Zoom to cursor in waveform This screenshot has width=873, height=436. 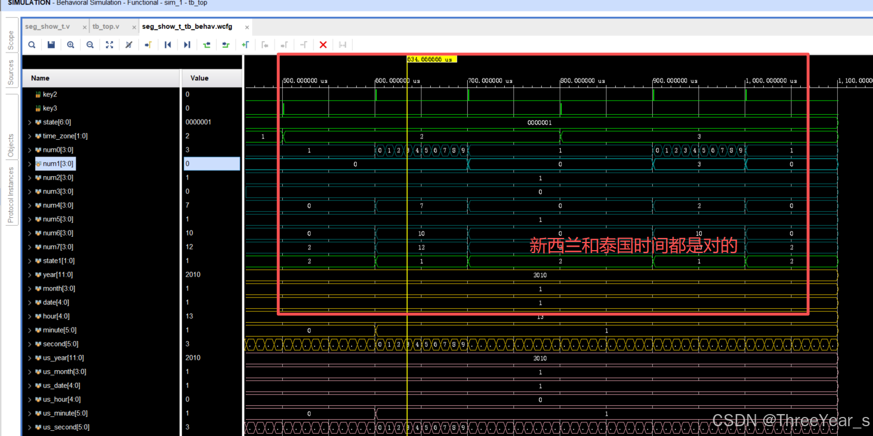pos(129,44)
